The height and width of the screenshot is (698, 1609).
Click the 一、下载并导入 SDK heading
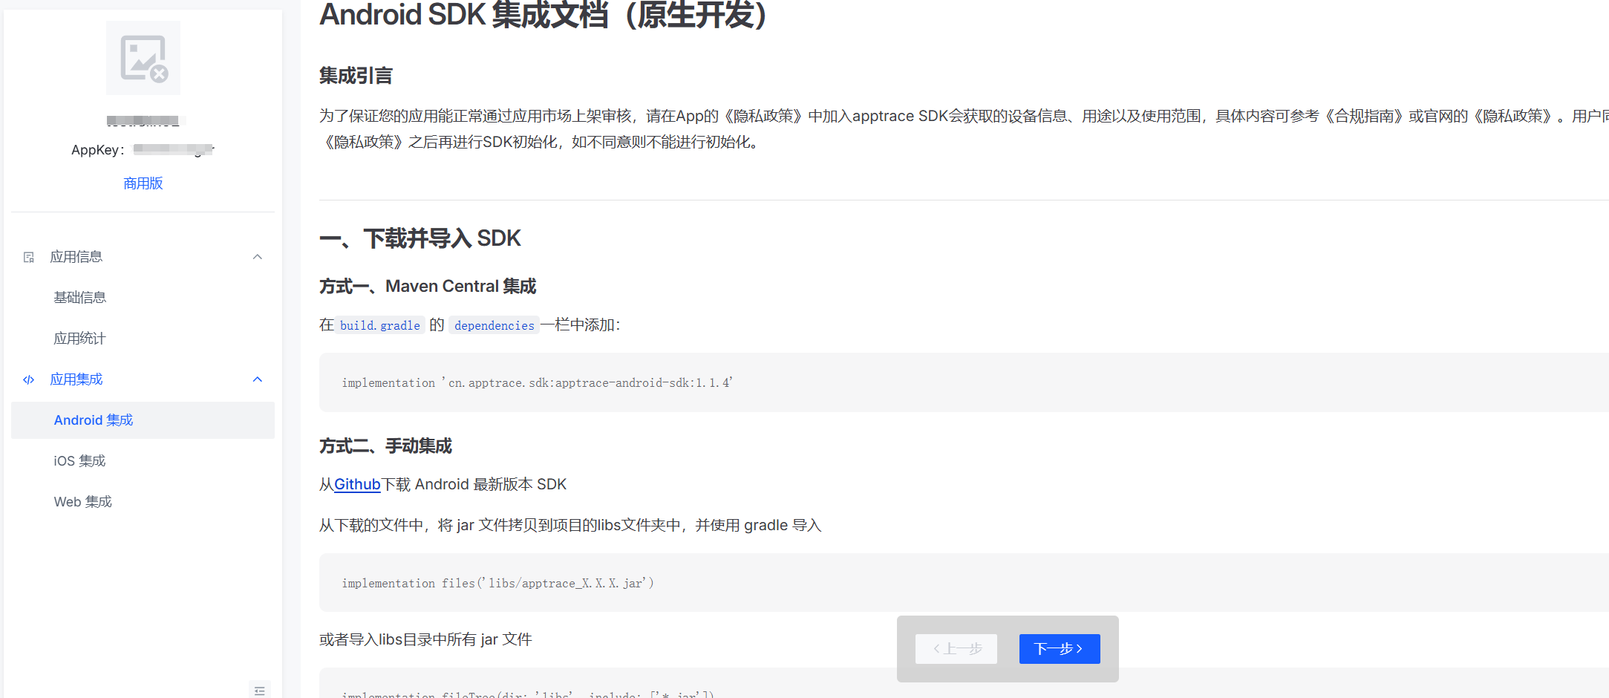420,238
